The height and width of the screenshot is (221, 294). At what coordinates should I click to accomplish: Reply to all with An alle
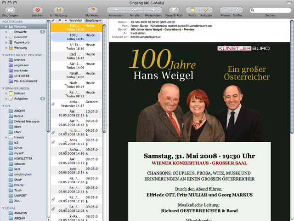tap(135, 10)
